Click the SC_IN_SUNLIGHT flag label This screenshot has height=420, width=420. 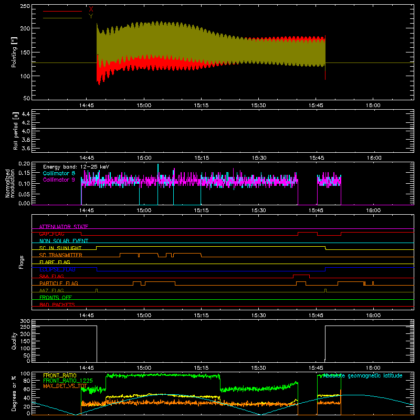click(x=60, y=248)
